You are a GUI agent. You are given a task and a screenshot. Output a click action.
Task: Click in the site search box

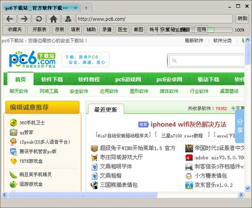tap(207, 61)
